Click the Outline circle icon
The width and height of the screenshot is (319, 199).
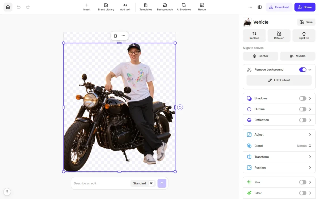249,109
